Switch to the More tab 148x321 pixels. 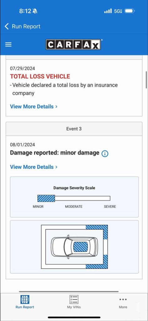tap(123, 302)
